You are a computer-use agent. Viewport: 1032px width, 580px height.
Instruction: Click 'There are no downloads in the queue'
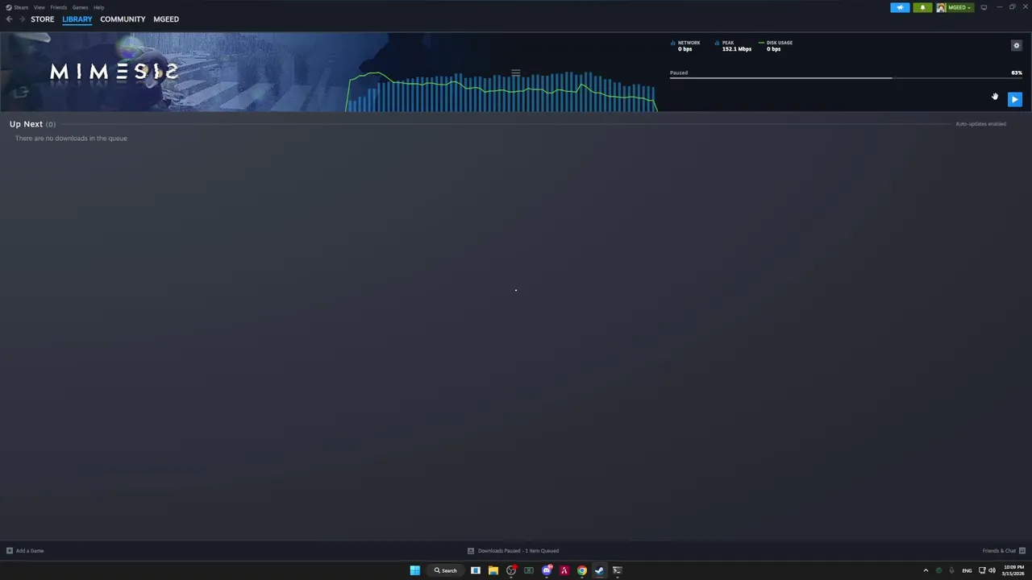(71, 139)
